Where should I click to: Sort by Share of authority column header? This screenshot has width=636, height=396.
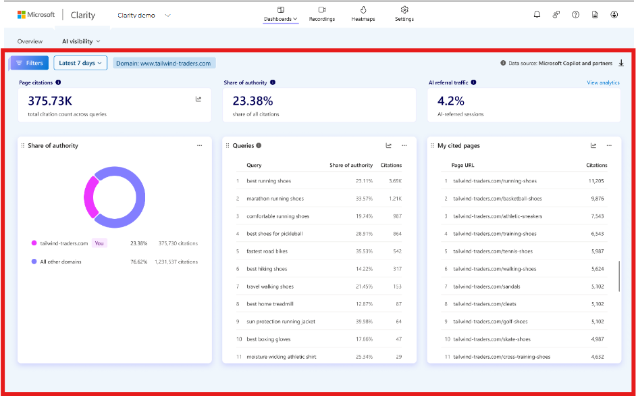click(351, 166)
